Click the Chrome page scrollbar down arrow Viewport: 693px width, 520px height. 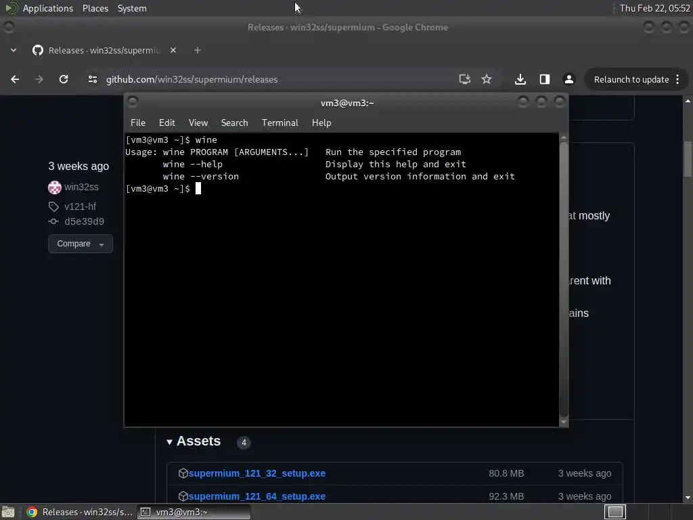(x=688, y=498)
